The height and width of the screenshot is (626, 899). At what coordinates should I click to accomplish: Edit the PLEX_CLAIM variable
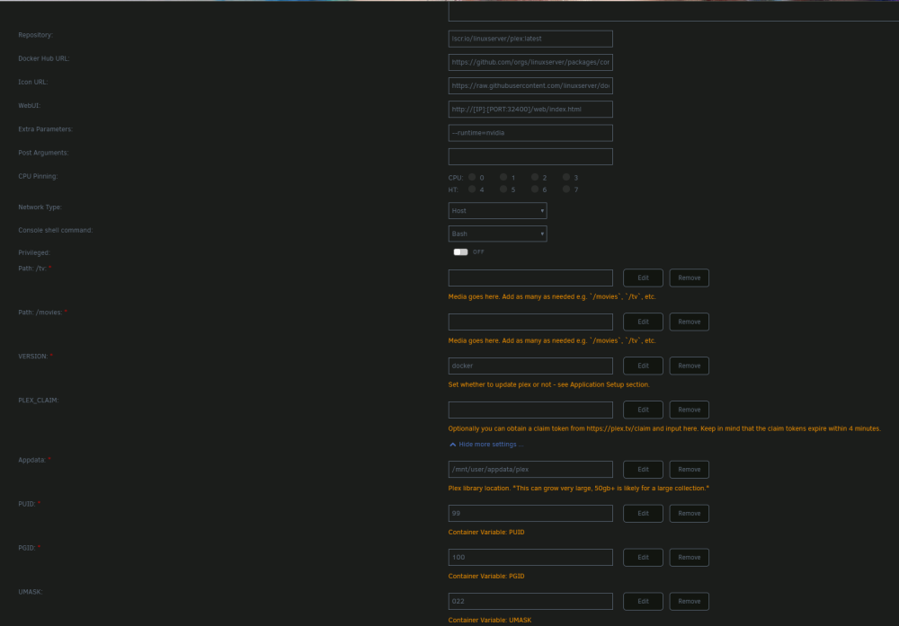(x=643, y=410)
